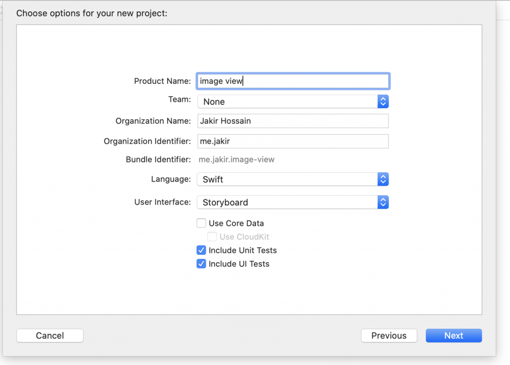510x365 pixels.
Task: Enable the Use Core Data checkbox
Action: [201, 223]
